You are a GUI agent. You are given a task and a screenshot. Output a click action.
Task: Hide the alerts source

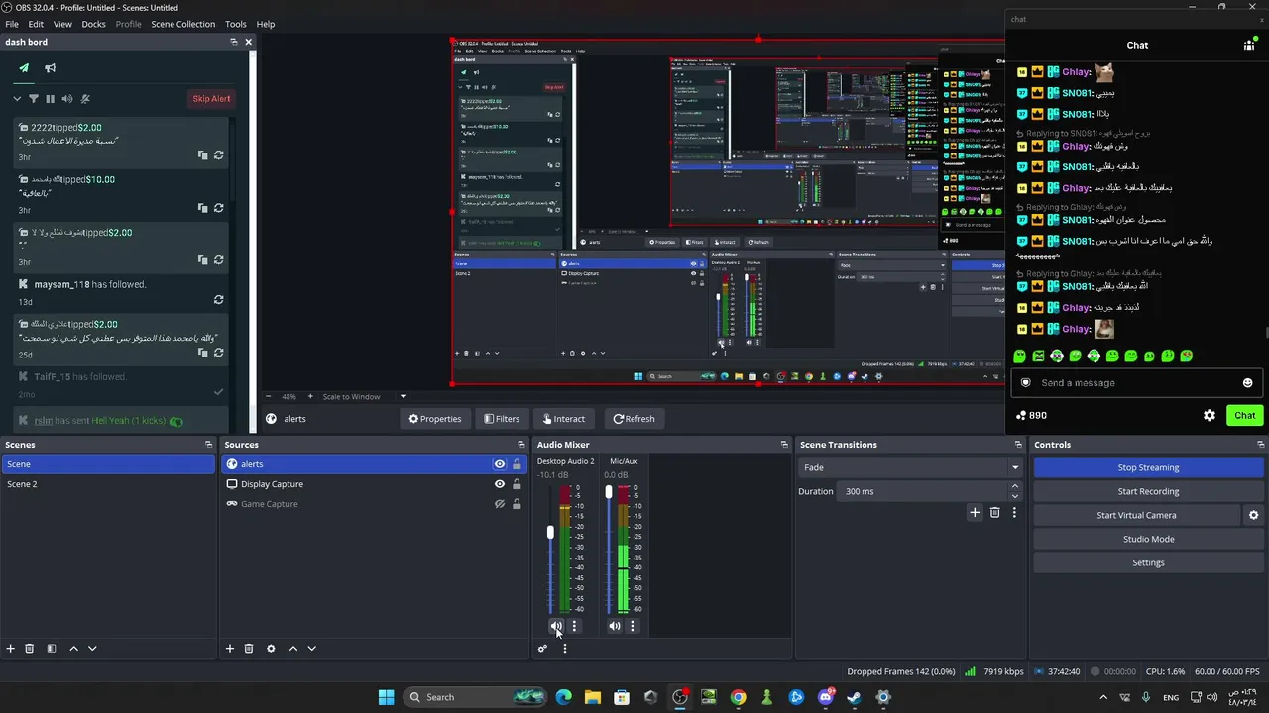(500, 464)
